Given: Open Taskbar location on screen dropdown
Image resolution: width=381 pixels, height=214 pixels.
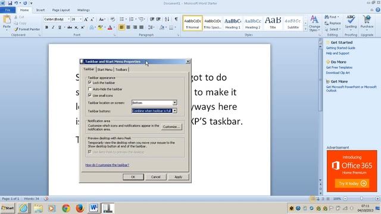Looking at the screenshot, I should [174, 103].
